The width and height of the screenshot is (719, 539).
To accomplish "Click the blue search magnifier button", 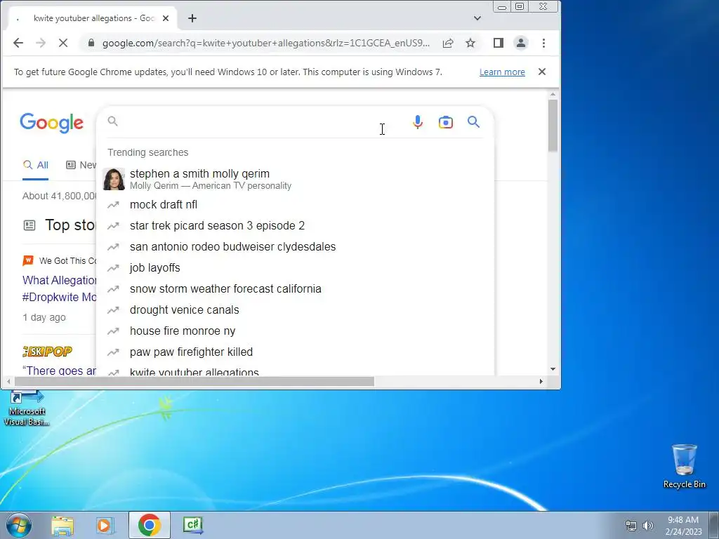I will coord(474,121).
